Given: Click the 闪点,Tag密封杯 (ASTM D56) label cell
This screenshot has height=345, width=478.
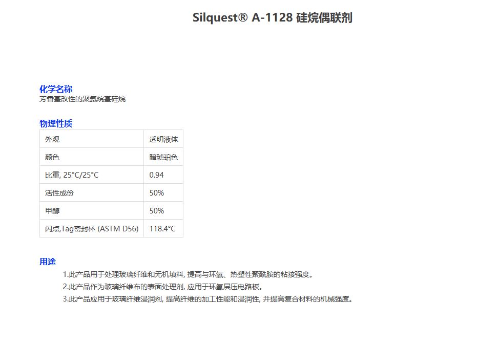Looking at the screenshot, I should point(92,229).
